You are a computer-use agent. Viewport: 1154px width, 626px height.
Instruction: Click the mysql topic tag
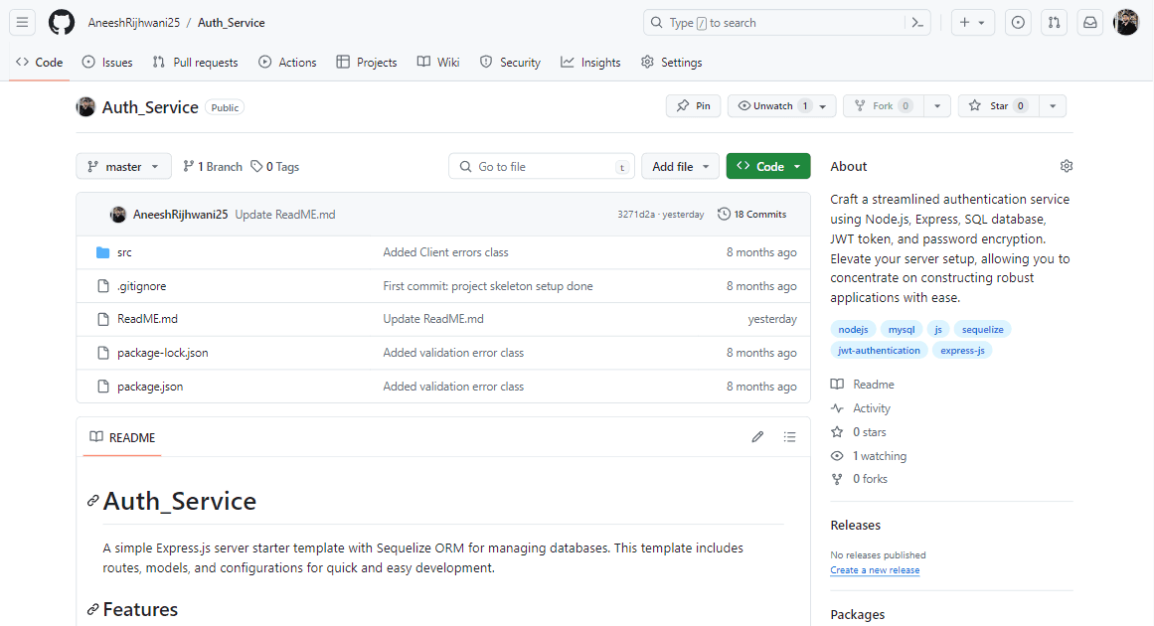902,330
